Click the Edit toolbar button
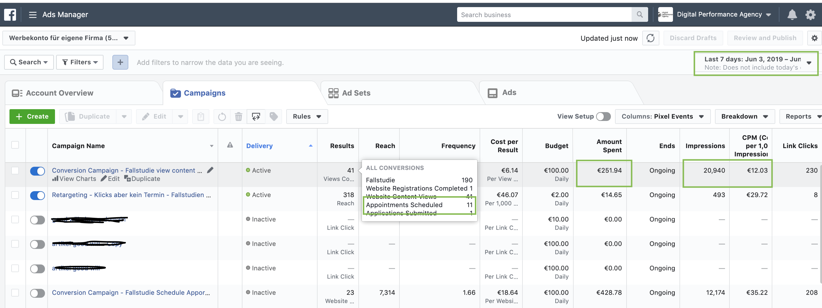822x308 pixels. click(154, 117)
